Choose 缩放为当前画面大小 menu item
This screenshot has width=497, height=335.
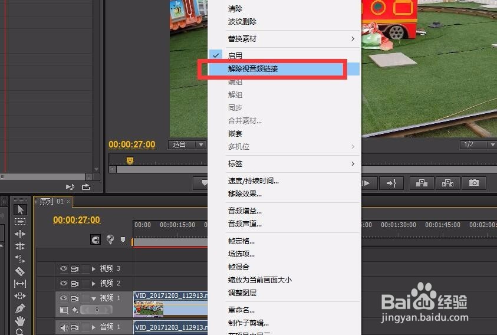click(x=284, y=280)
